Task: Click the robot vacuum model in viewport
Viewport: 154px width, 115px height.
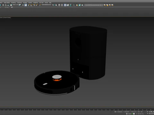Action: click(57, 83)
